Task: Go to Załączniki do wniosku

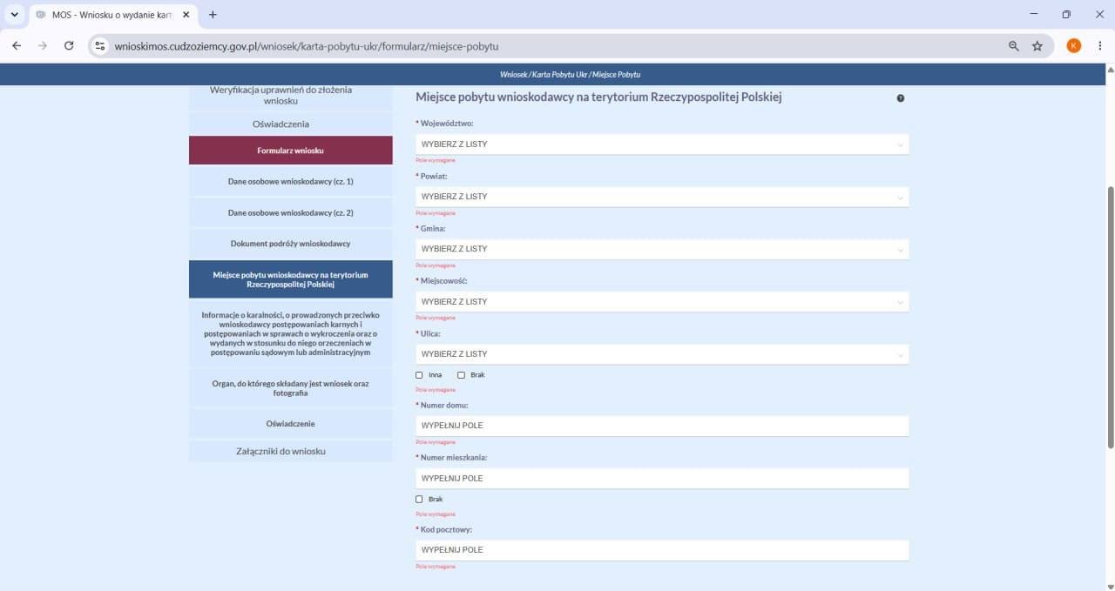Action: [x=291, y=451]
